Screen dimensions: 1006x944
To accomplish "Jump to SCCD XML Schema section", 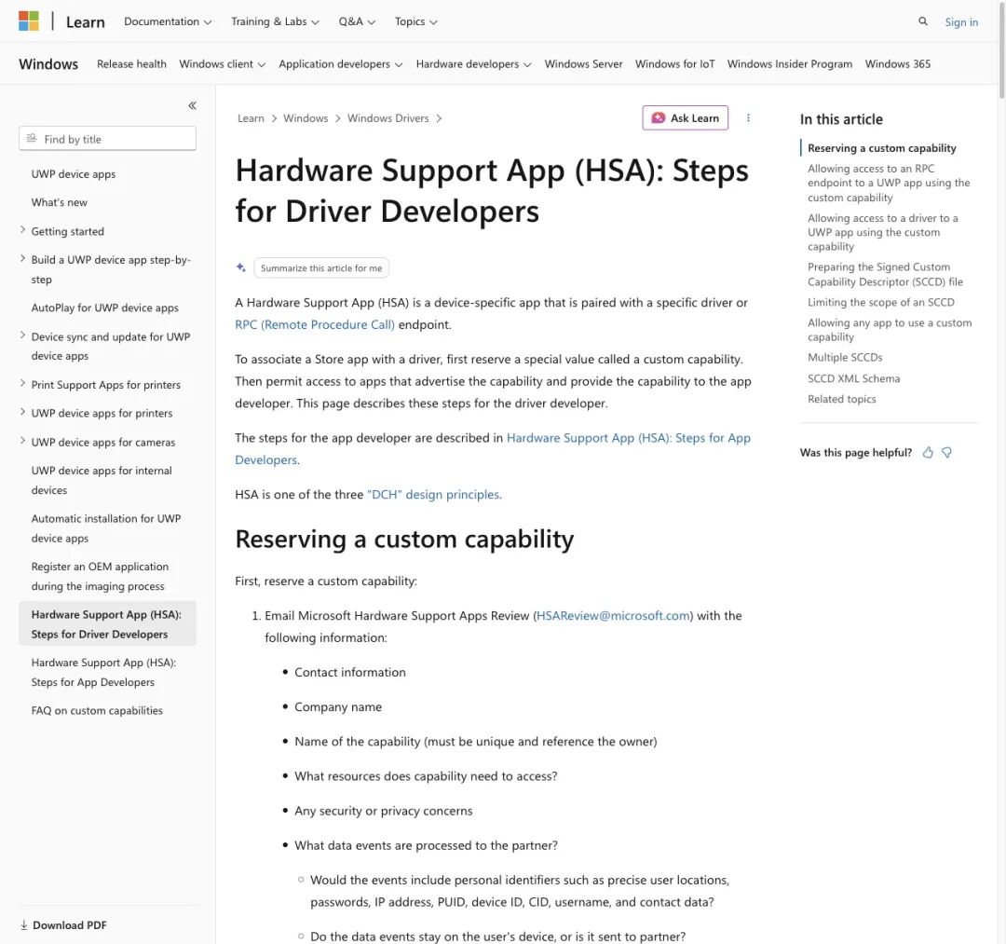I will (x=853, y=378).
